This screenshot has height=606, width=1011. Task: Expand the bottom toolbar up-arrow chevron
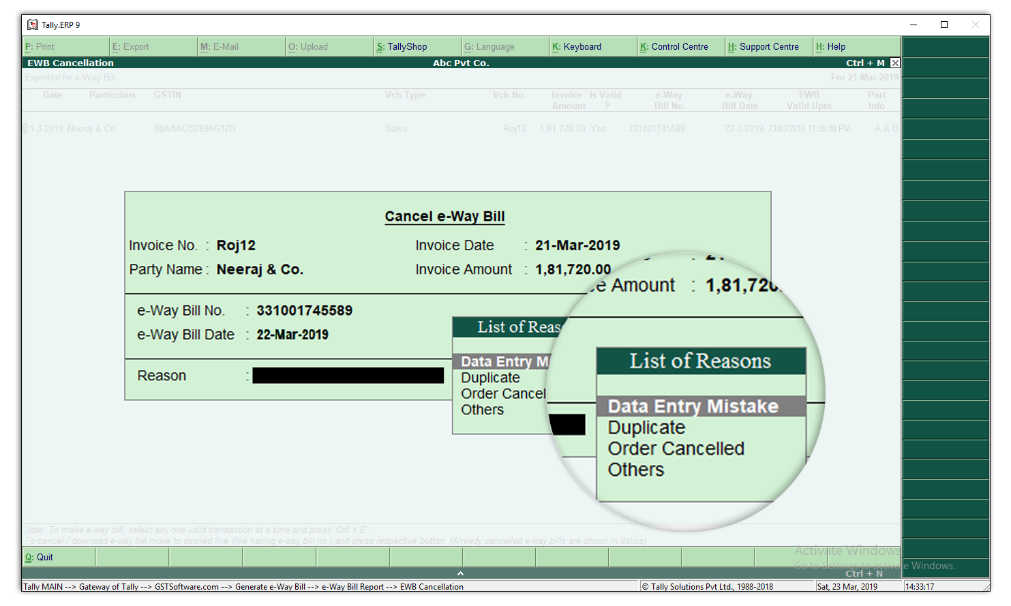460,573
